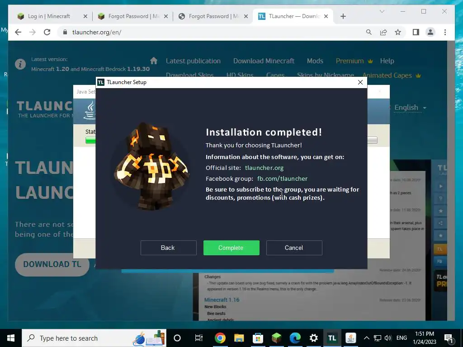Viewport: 463px width, 347px height.
Task: Open File Explorer from the taskbar
Action: click(239, 338)
